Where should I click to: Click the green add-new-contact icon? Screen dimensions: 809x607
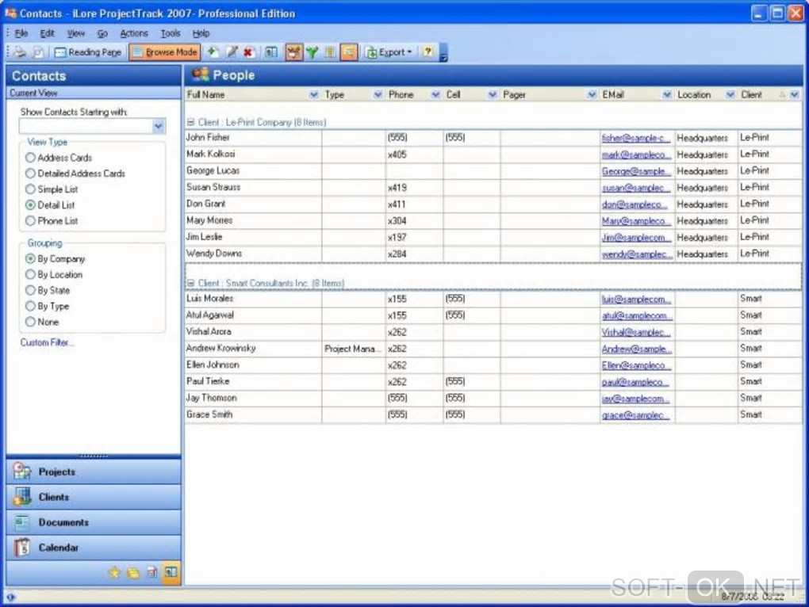(213, 52)
